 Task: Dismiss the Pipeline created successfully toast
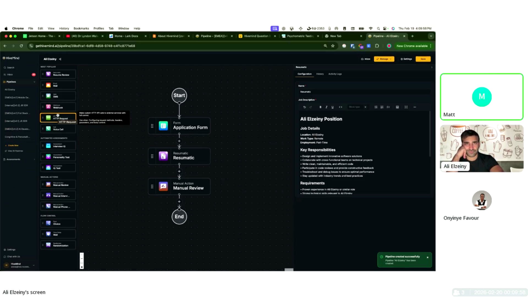tap(428, 257)
